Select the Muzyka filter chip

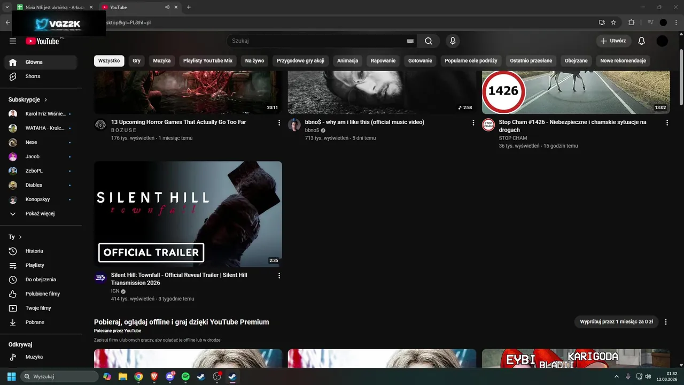click(162, 61)
